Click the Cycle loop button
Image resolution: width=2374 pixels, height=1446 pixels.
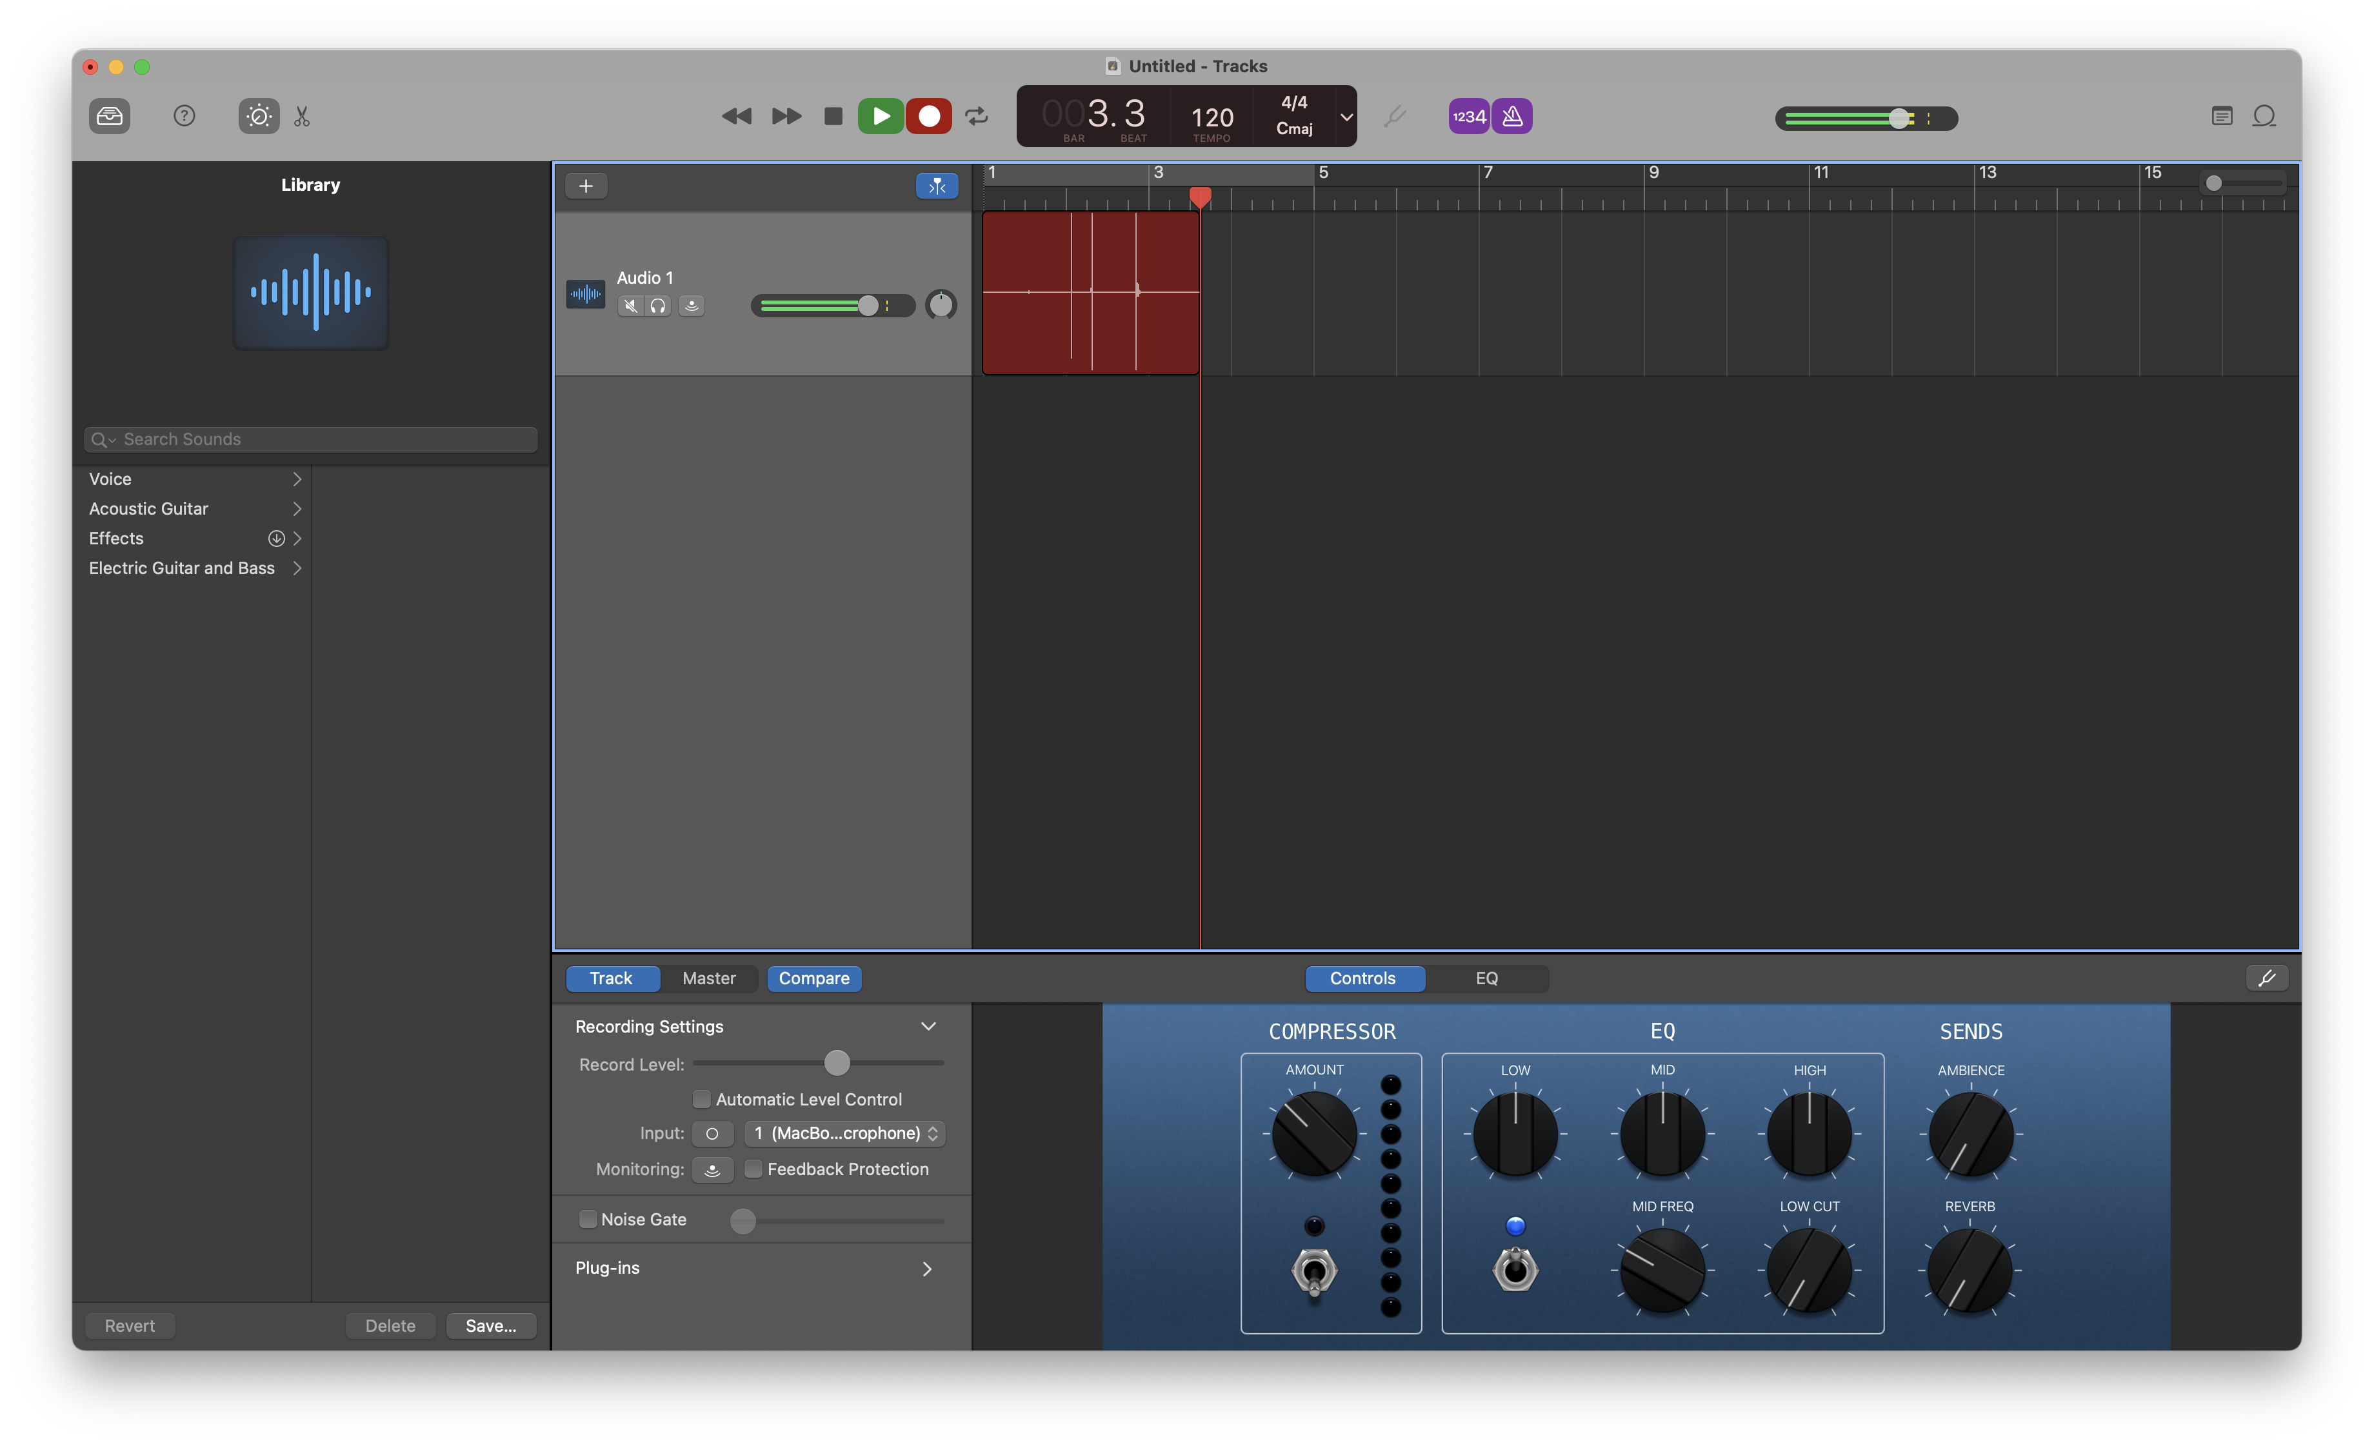click(977, 117)
